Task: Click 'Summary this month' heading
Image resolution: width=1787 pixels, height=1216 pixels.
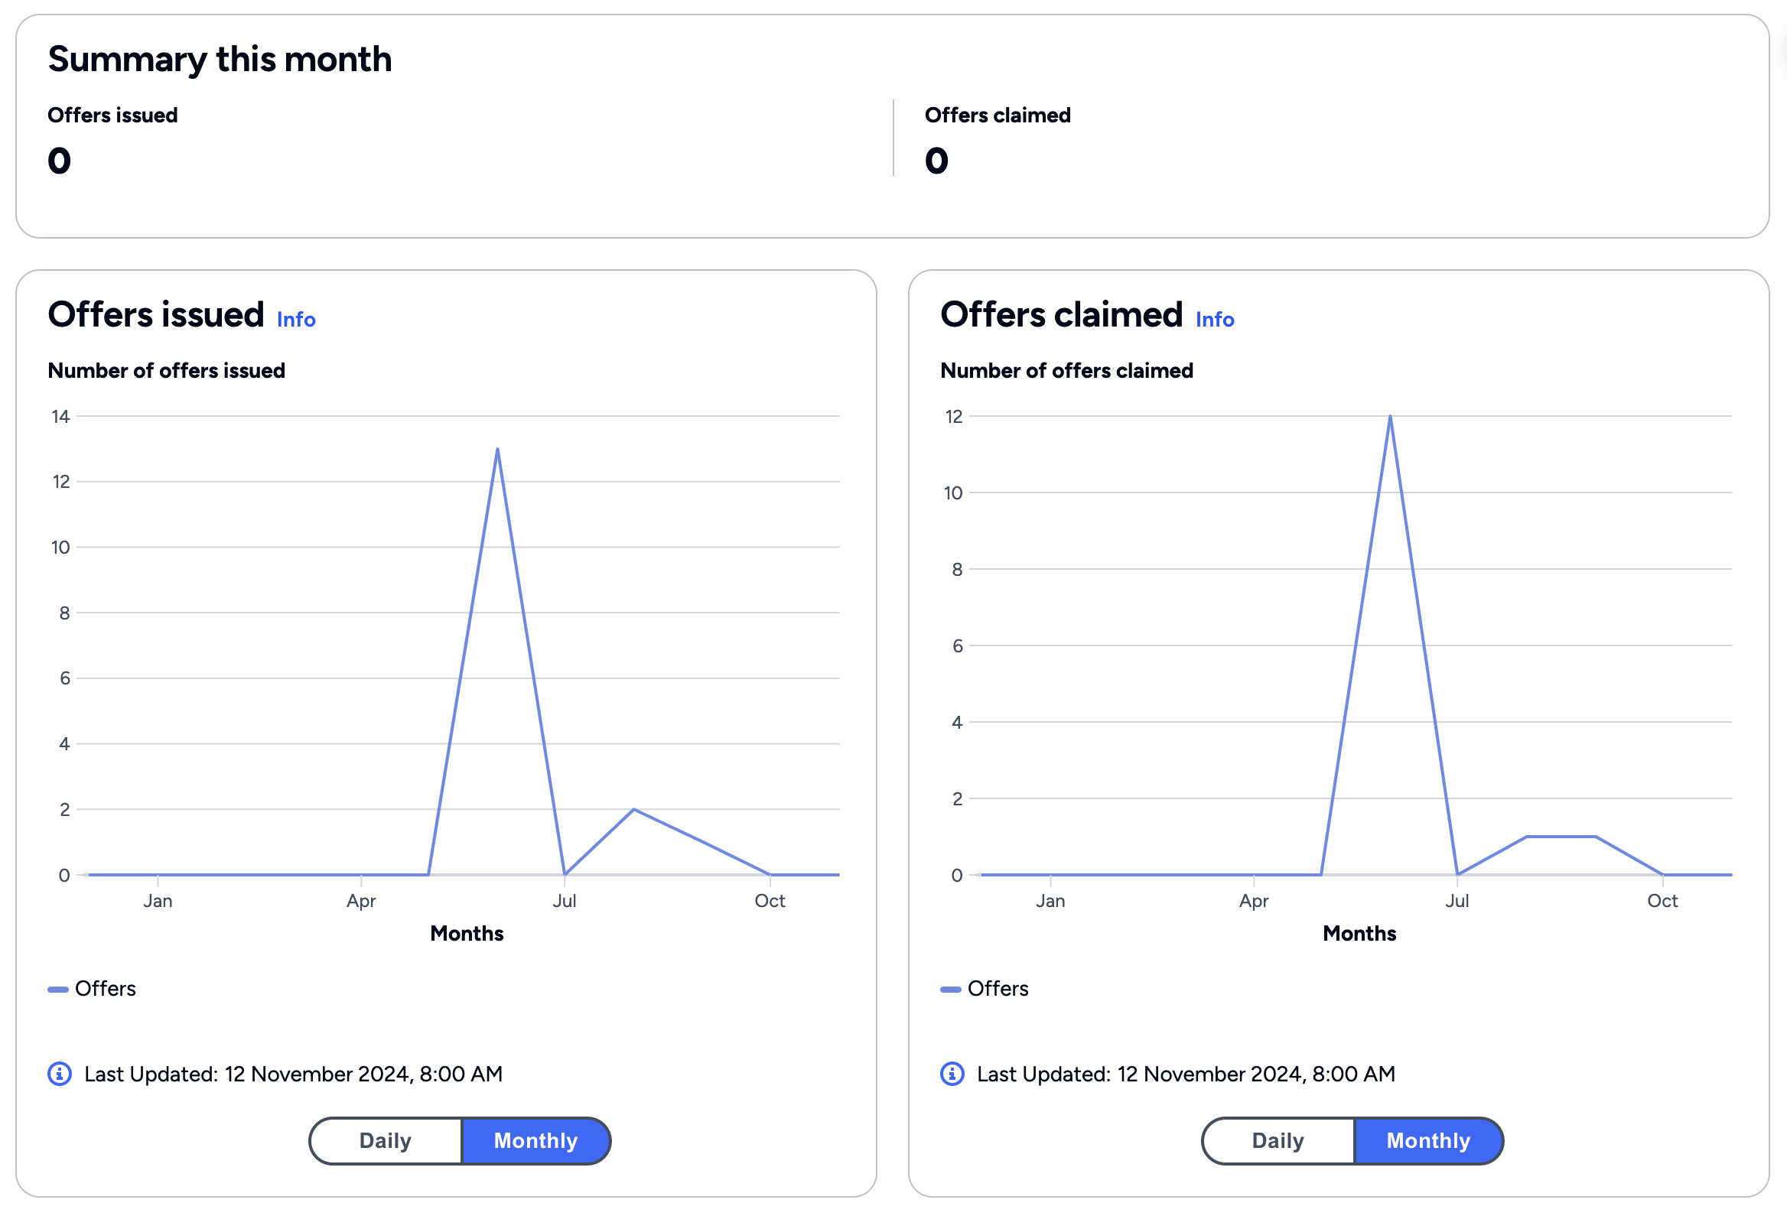Action: [x=220, y=59]
